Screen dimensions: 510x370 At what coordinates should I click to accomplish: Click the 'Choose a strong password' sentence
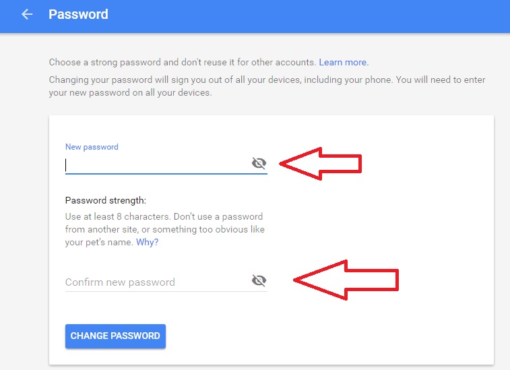(x=183, y=62)
